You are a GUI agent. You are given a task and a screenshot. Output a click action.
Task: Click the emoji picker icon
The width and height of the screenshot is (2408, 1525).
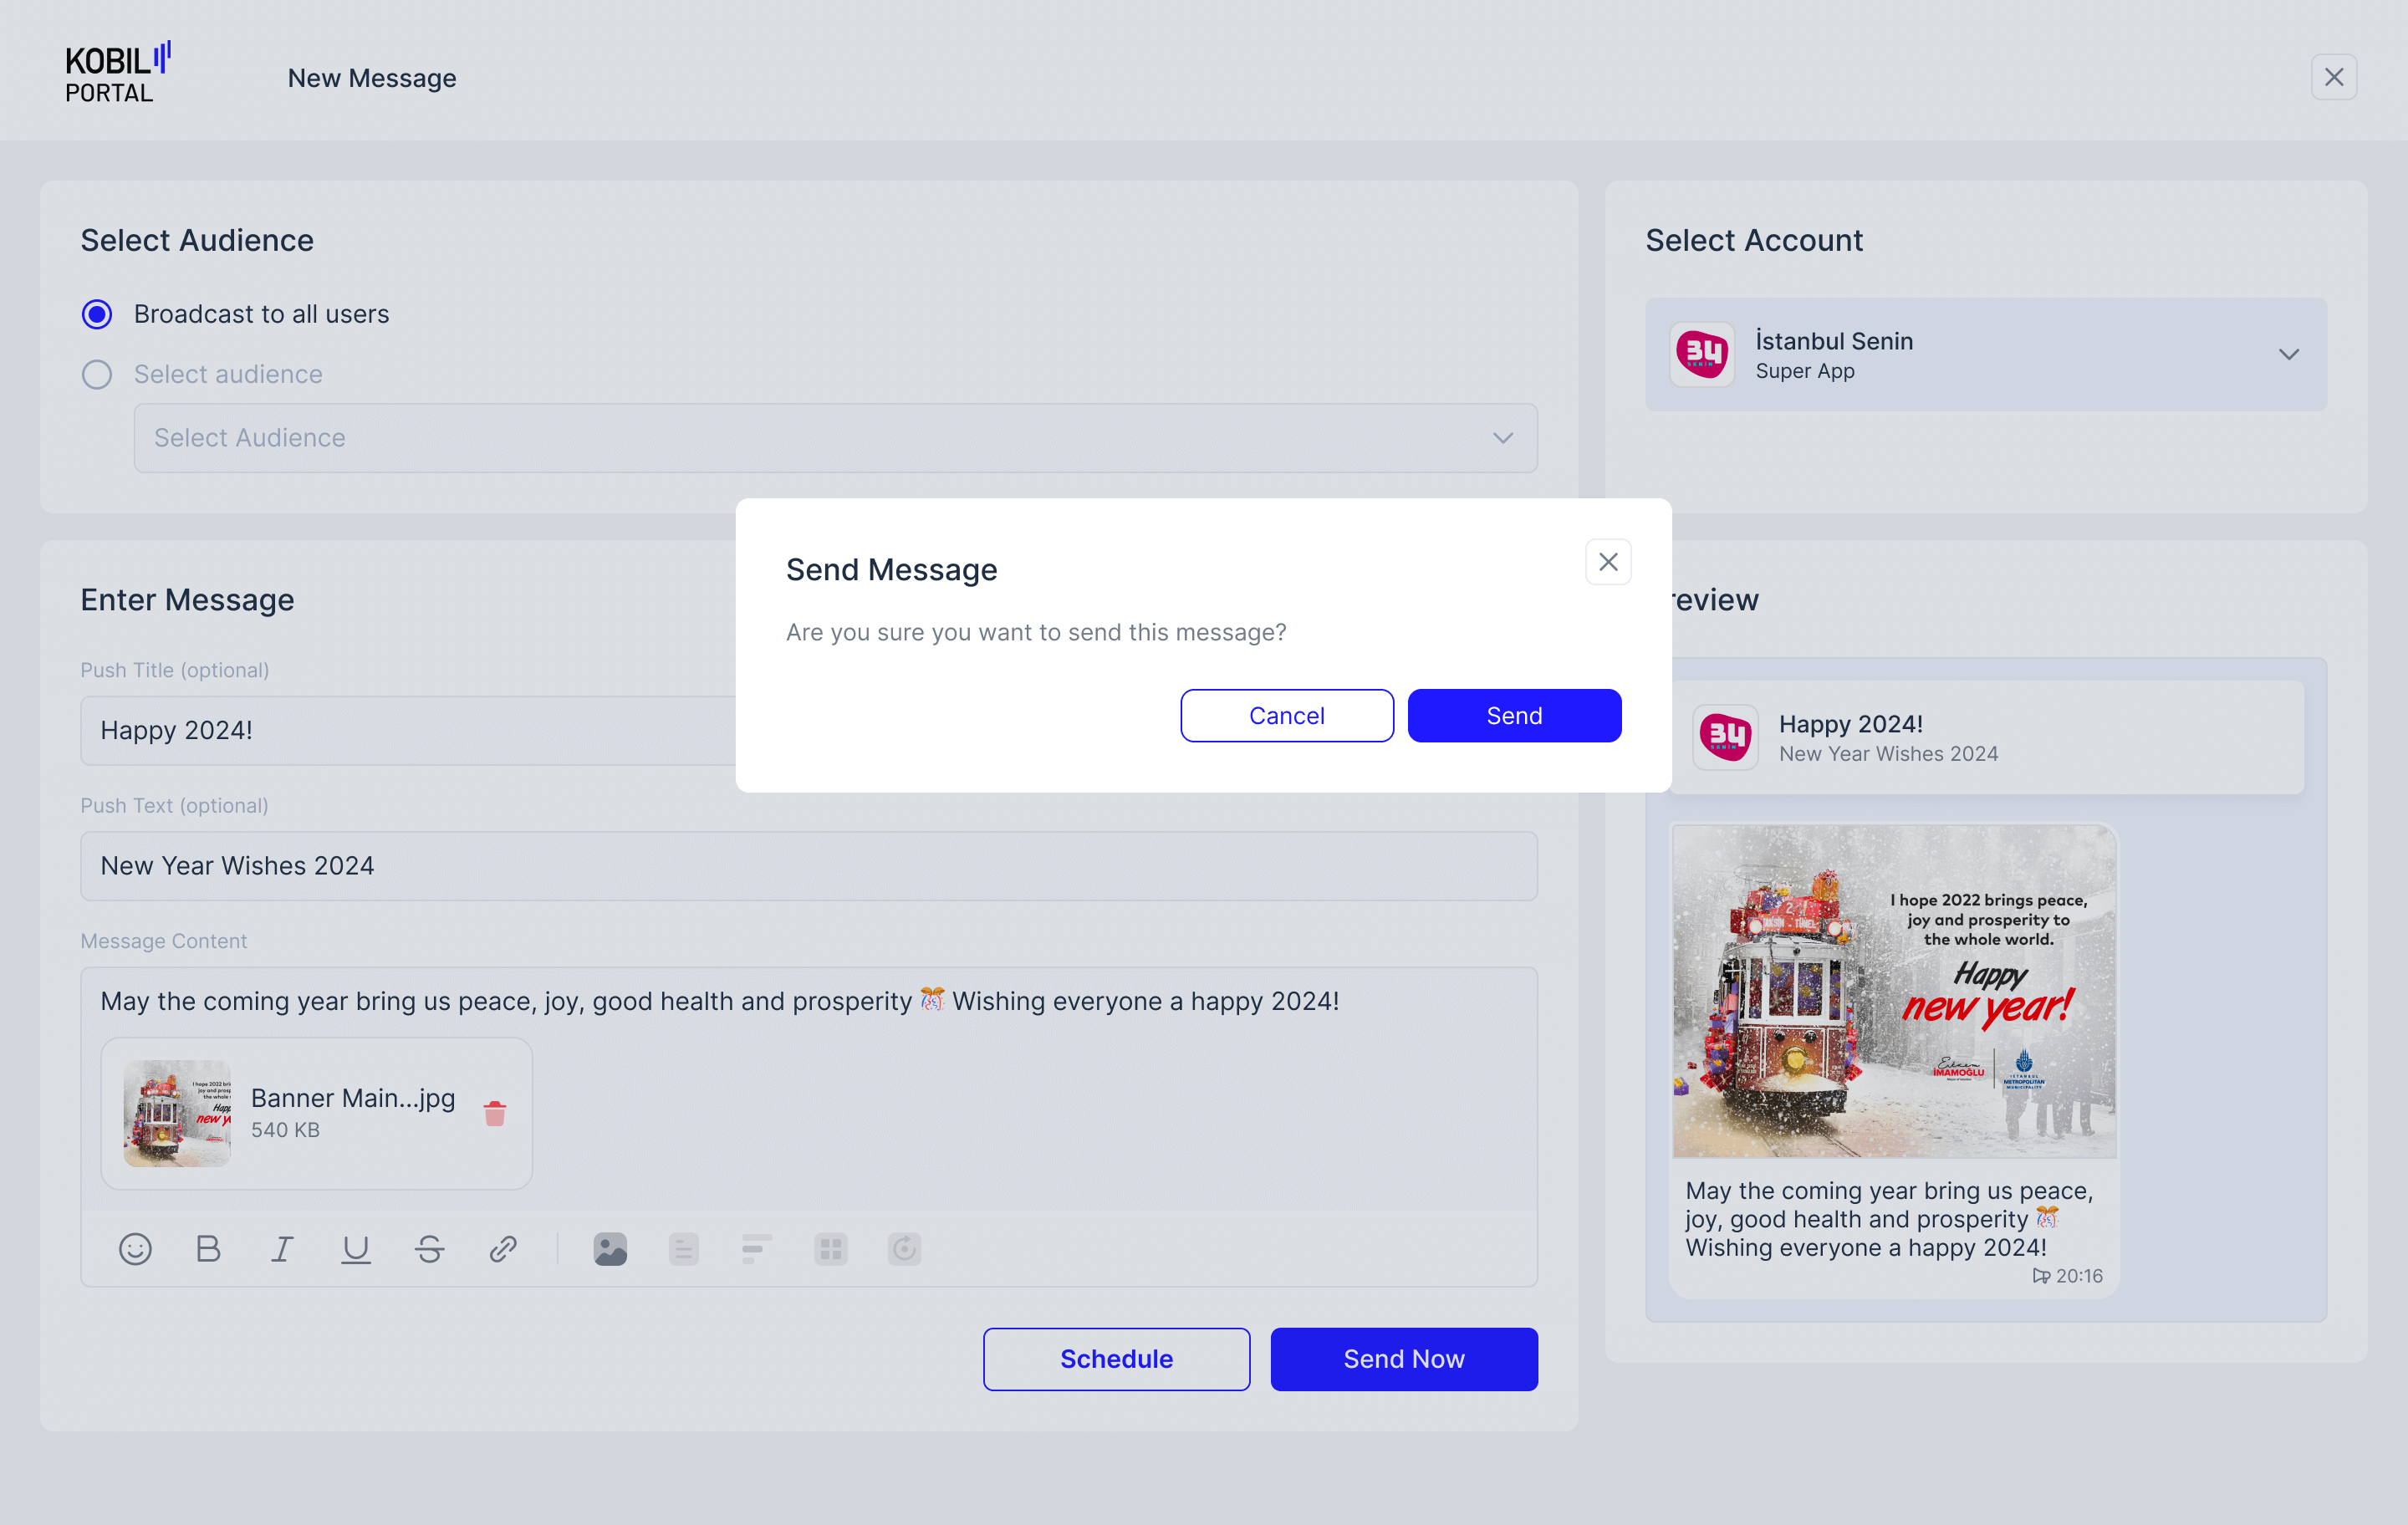point(135,1249)
